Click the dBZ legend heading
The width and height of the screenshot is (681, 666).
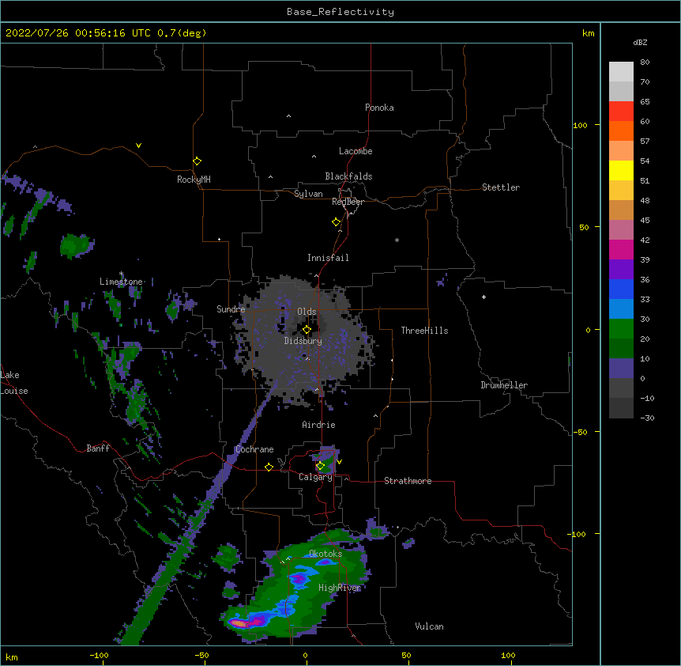(x=640, y=42)
